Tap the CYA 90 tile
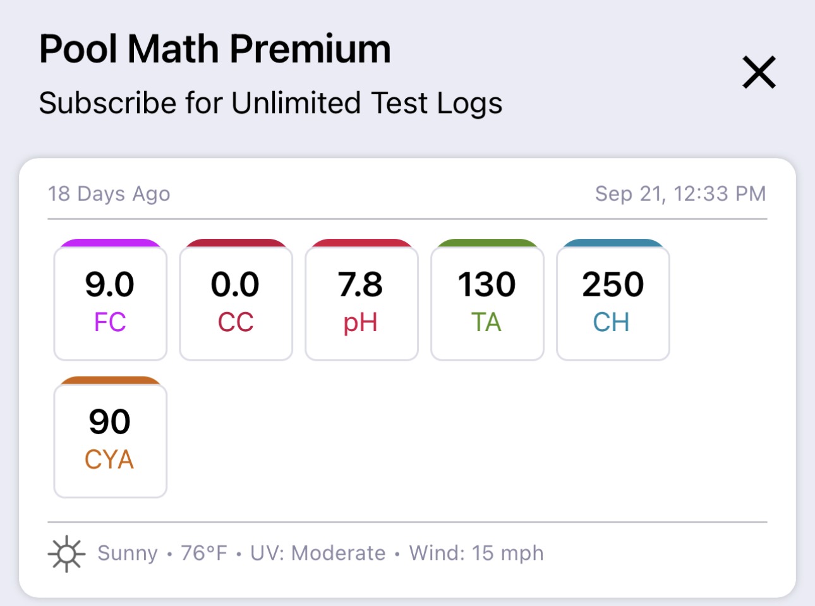This screenshot has width=815, height=606. [111, 440]
